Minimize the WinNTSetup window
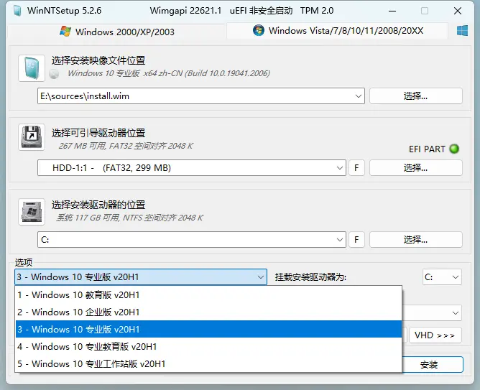Viewport: 480px width, 390px height. coord(392,11)
